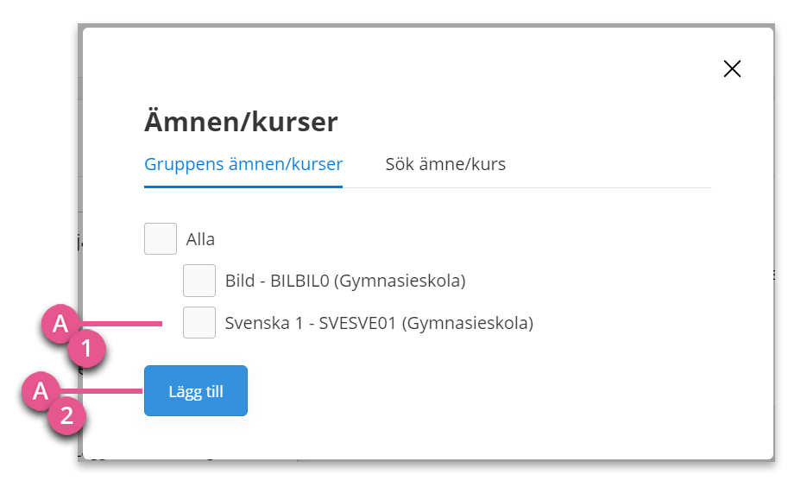Click the pink connector line toward Lägg till

coord(101,391)
